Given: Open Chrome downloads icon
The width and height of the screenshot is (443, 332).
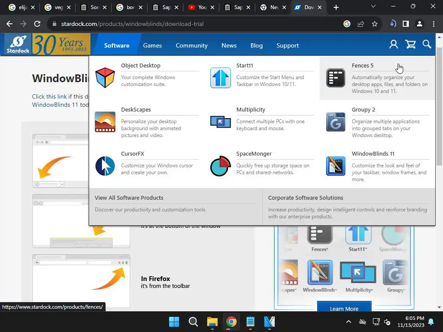Looking at the screenshot, I should point(393,24).
